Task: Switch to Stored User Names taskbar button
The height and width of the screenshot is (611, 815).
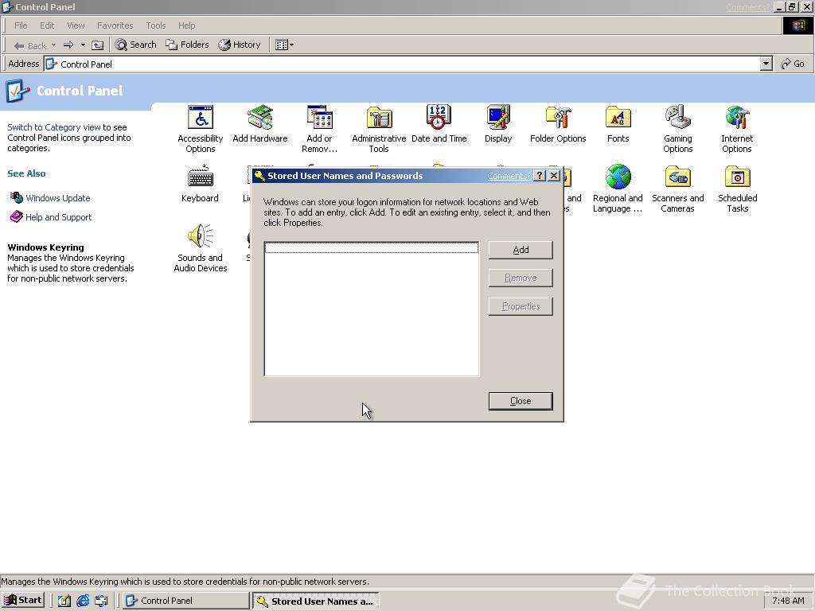Action: point(315,601)
